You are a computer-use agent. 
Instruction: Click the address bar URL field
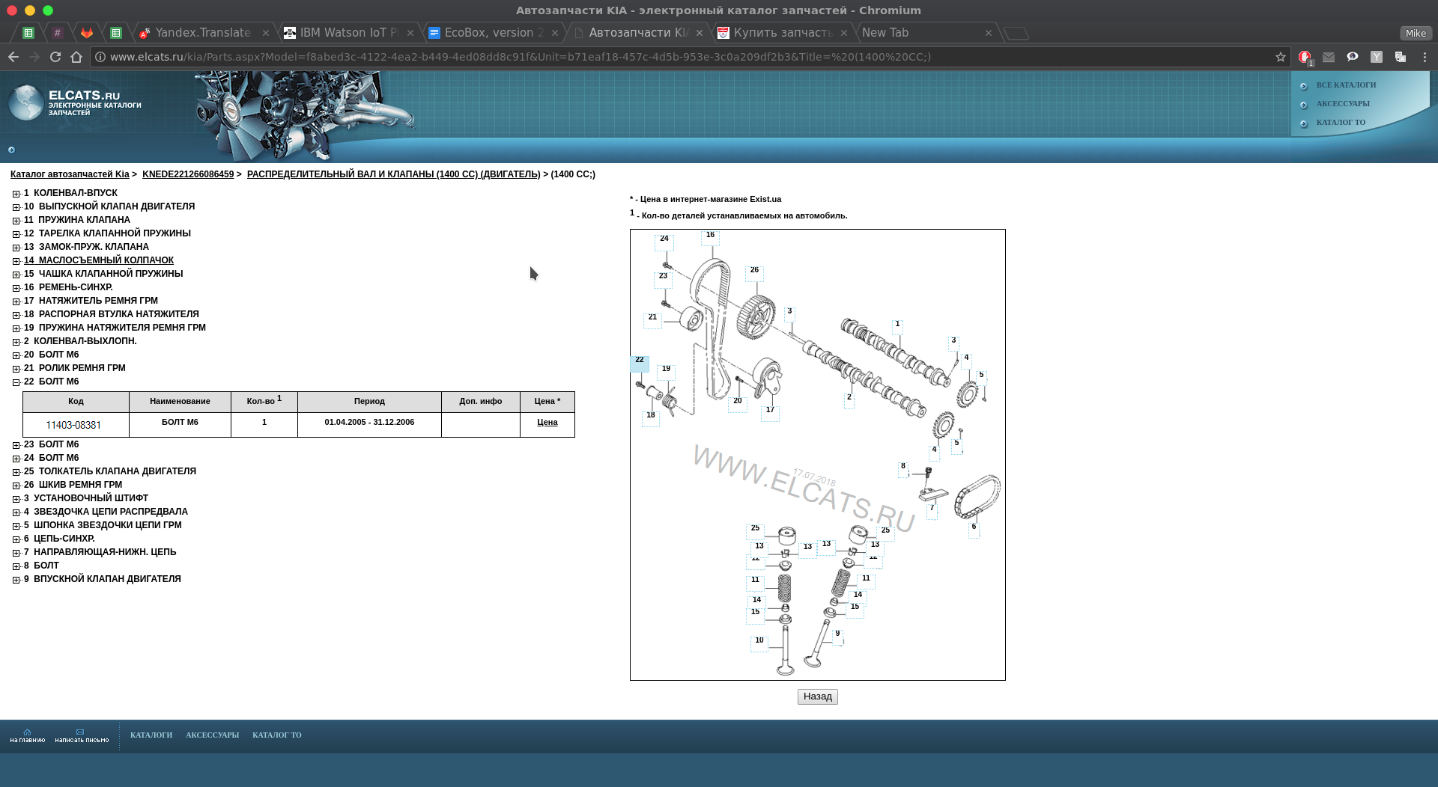tap(689, 57)
